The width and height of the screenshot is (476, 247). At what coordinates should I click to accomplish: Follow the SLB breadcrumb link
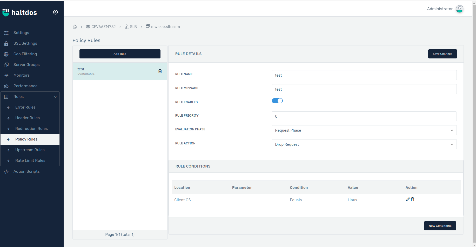pyautogui.click(x=133, y=27)
